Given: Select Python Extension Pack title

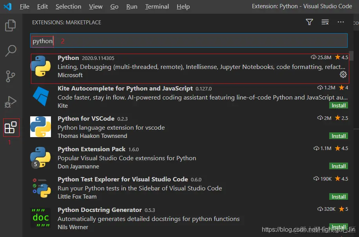Looking at the screenshot, I should pos(91,149).
